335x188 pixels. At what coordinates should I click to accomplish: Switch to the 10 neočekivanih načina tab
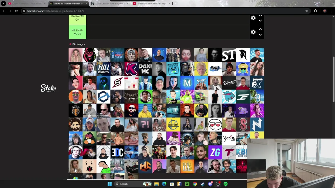[x=151, y=3]
